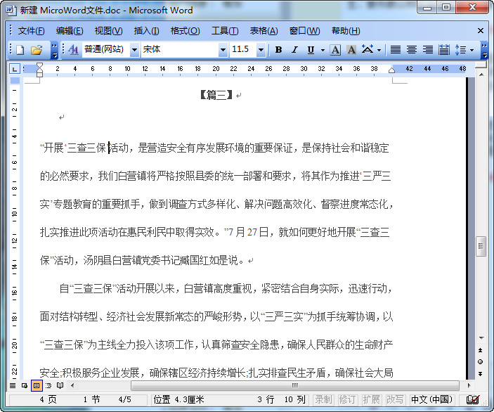Switch to Normal view
The width and height of the screenshot is (494, 412).
pyautogui.click(x=13, y=385)
